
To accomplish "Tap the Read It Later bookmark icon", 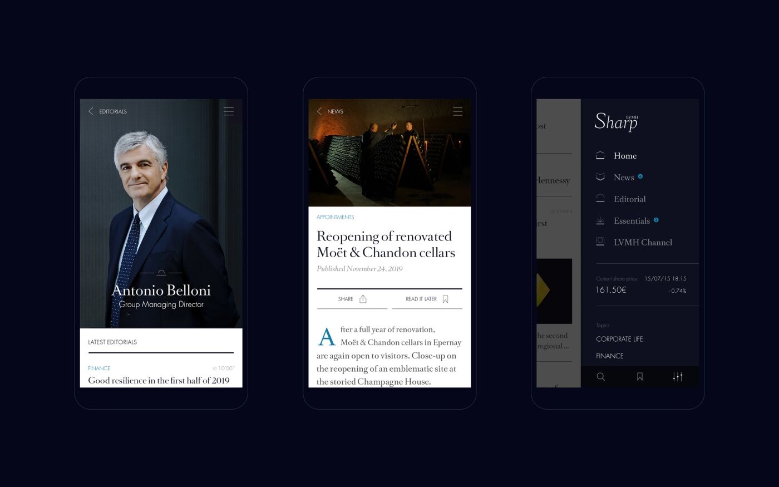I will coord(445,299).
